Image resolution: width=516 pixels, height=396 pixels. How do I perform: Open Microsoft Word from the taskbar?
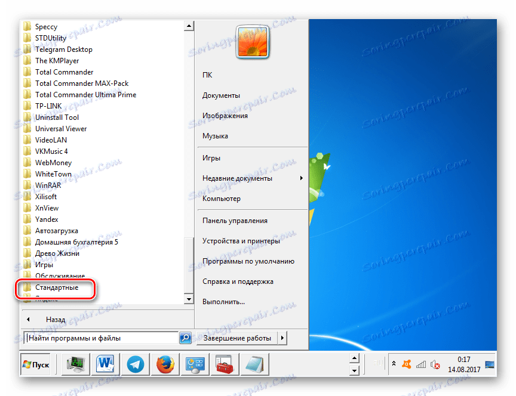(x=105, y=364)
